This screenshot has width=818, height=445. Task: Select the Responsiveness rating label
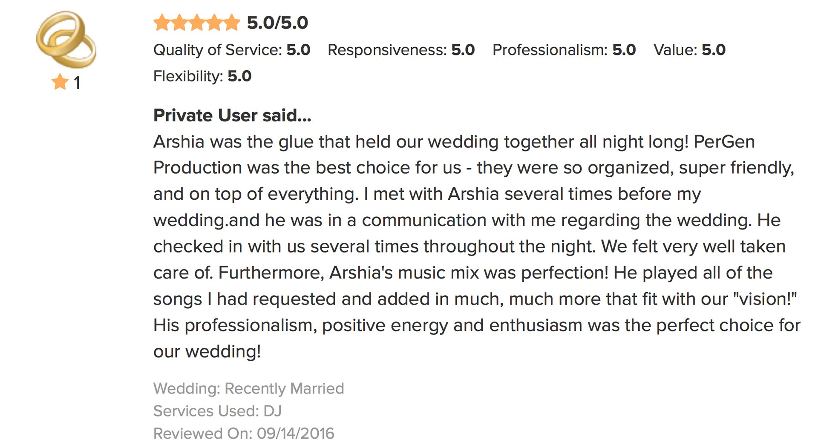(x=386, y=50)
